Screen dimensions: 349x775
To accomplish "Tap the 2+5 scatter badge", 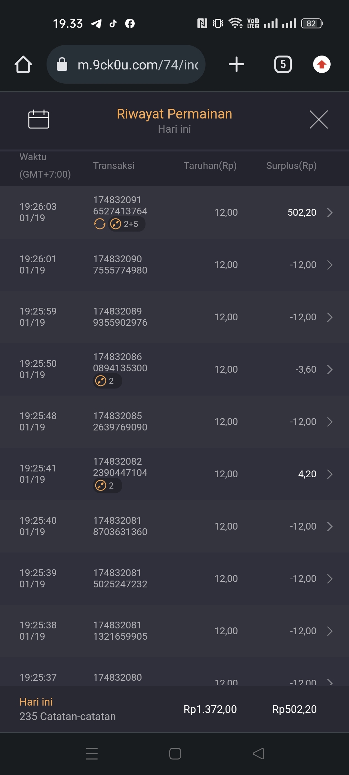I will [x=127, y=224].
